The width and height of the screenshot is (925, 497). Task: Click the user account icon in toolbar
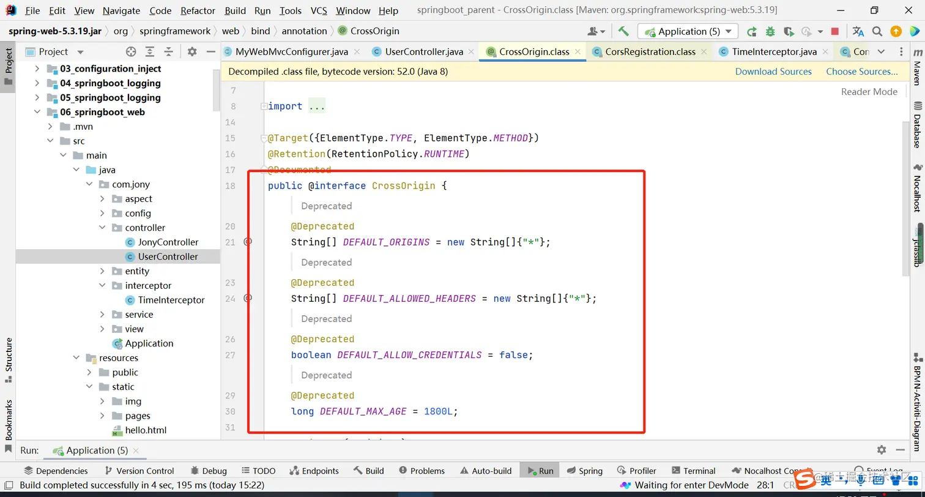click(596, 31)
